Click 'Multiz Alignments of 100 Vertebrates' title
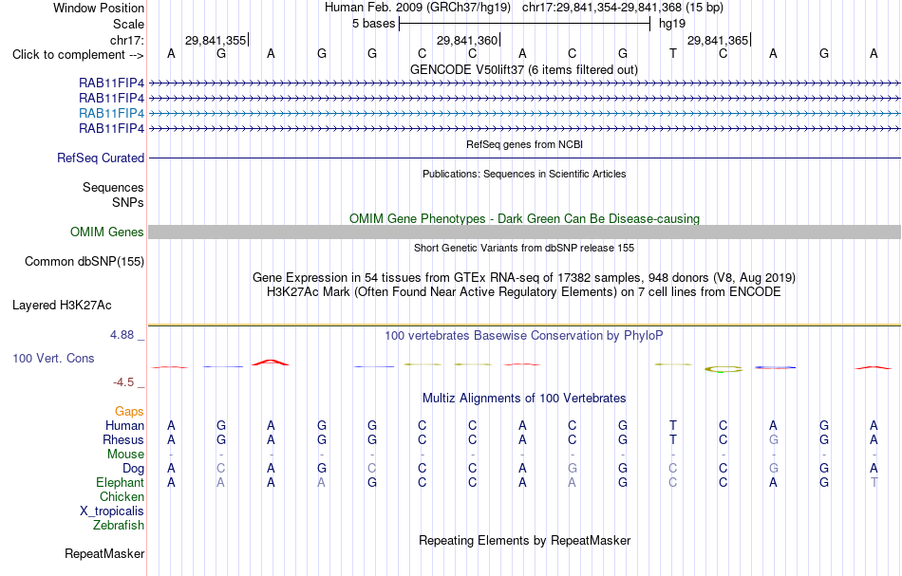The image size is (902, 576). (524, 399)
